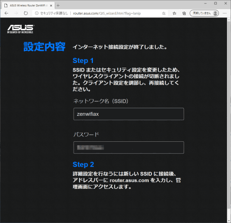
Task: Click the ASUS logo
Action: (x=20, y=29)
